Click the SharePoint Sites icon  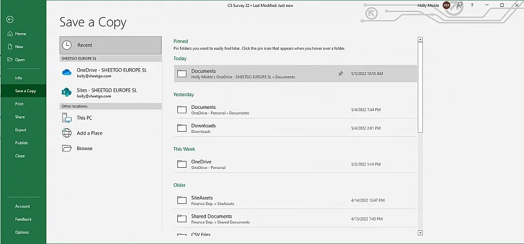pos(67,92)
